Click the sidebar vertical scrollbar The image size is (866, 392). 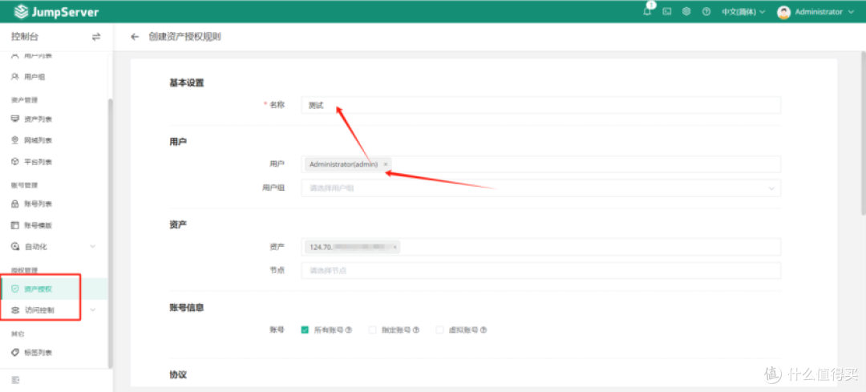(x=111, y=233)
